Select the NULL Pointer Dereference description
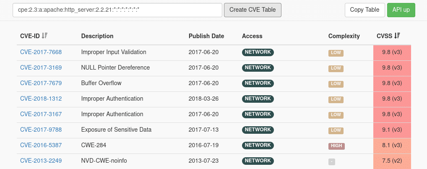The image size is (427, 169). pyautogui.click(x=115, y=68)
